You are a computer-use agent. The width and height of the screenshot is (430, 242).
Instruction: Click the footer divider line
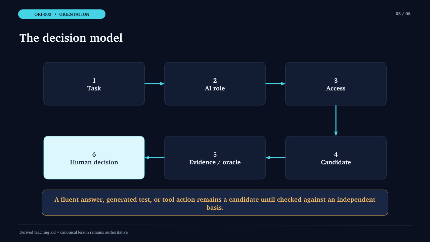215,225
